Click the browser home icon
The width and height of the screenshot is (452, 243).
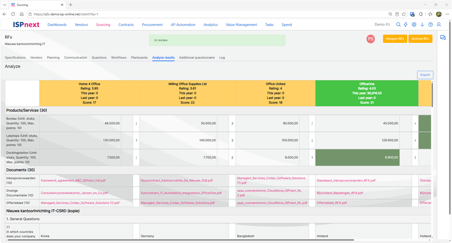point(22,14)
